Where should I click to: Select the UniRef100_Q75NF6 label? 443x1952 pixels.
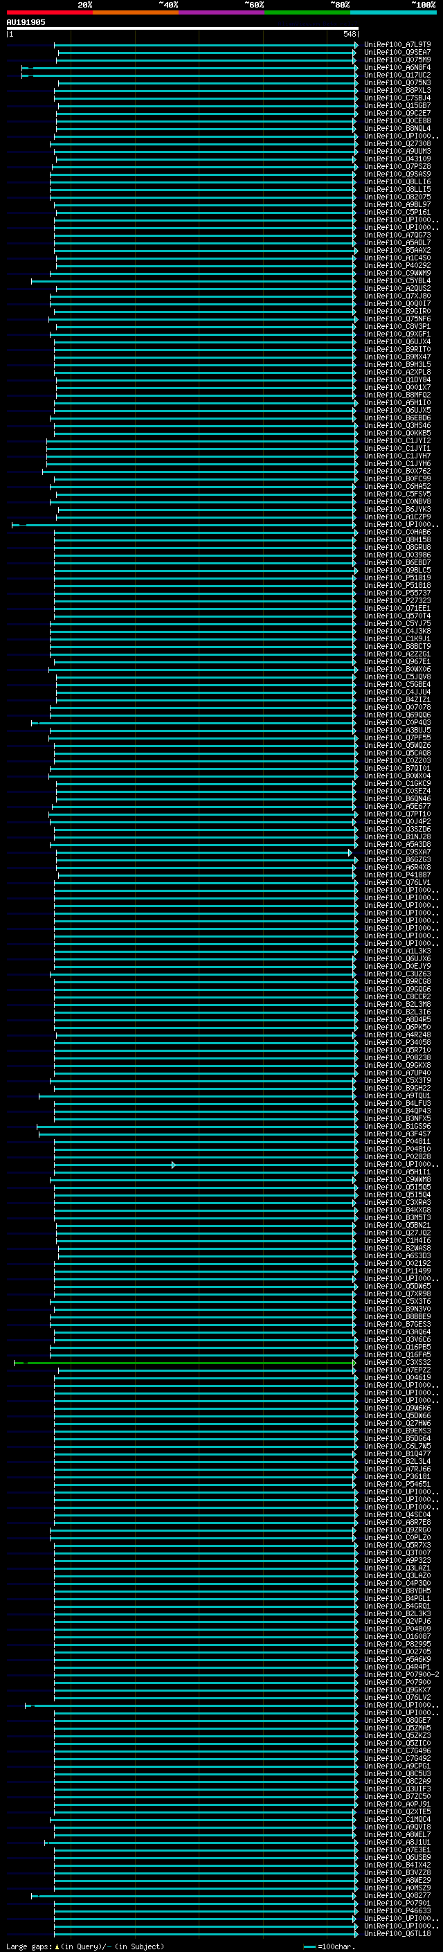(397, 319)
